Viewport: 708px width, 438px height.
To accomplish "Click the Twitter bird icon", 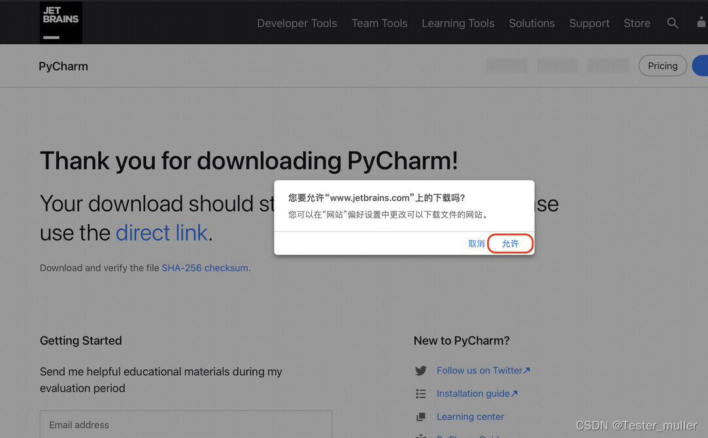I will (420, 371).
